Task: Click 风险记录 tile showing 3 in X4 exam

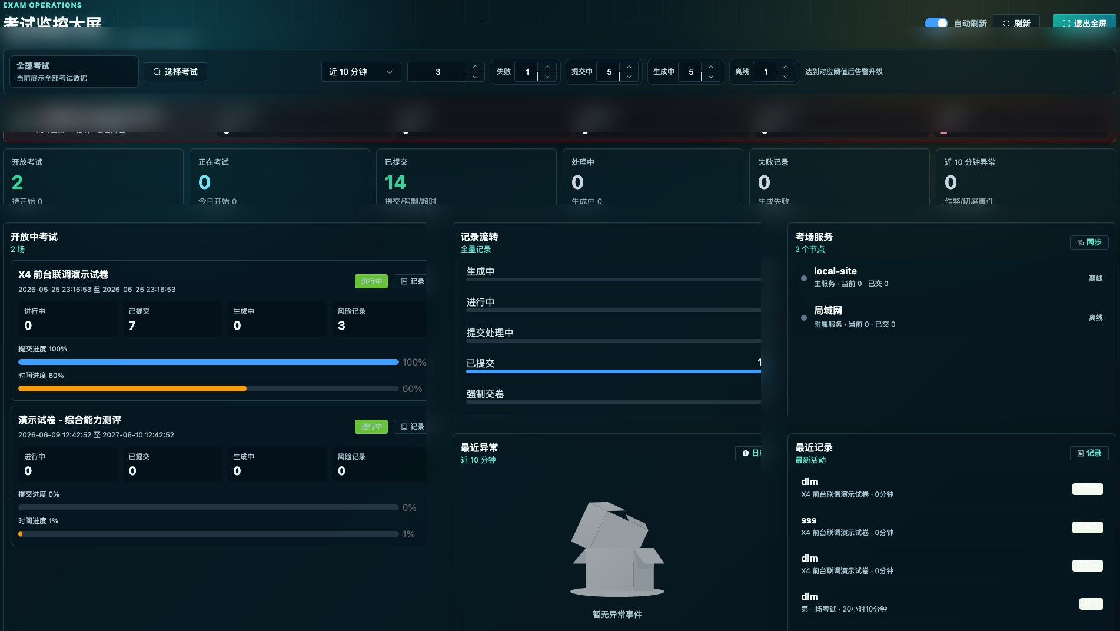Action: click(x=380, y=319)
